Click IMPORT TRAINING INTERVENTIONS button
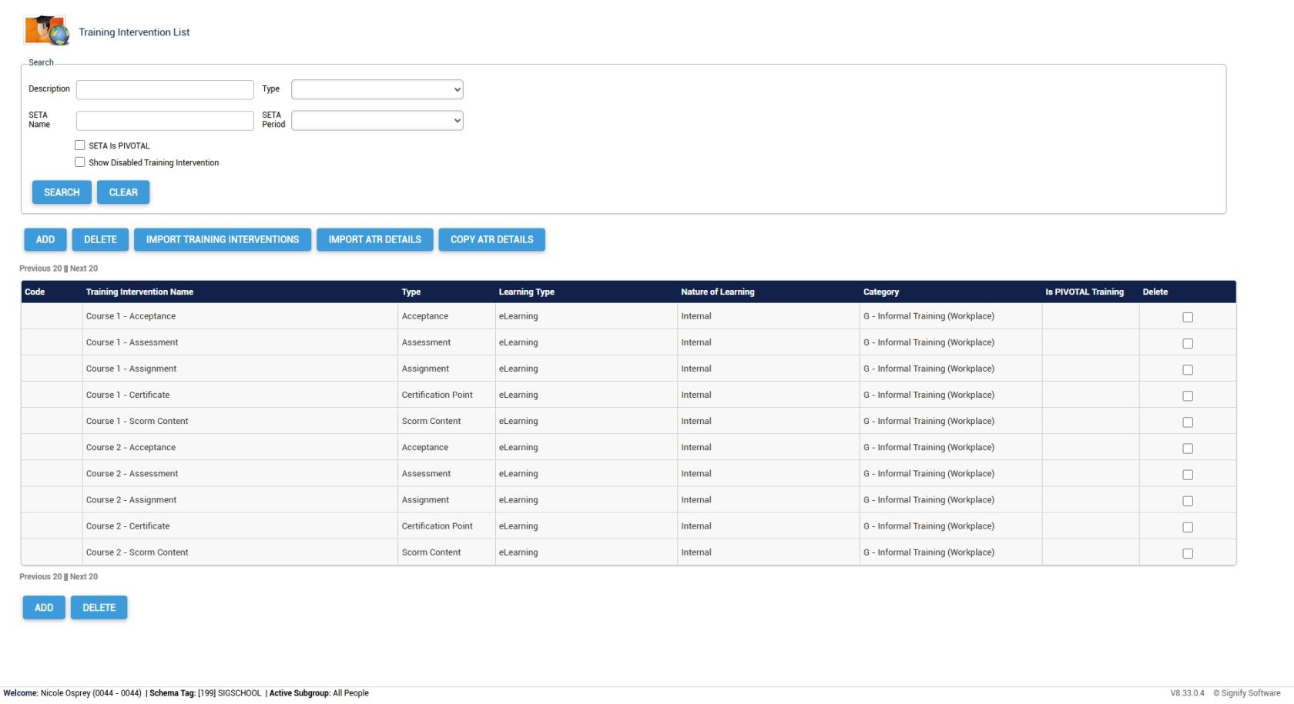The image size is (1294, 704). [x=223, y=239]
